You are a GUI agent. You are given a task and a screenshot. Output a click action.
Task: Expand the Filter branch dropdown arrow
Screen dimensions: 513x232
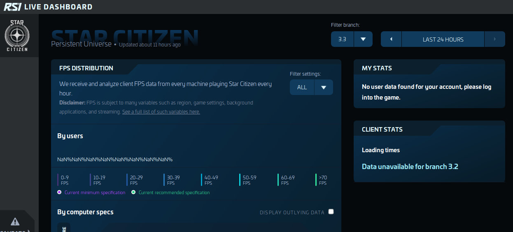click(363, 39)
